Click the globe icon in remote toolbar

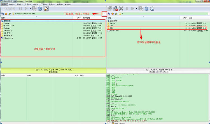pyautogui.click(x=153, y=9)
